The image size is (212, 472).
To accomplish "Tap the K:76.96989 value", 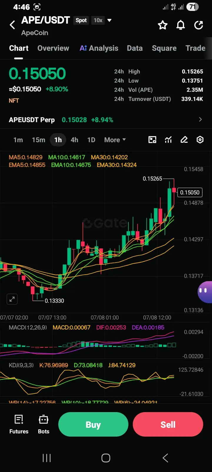I will click(54, 365).
